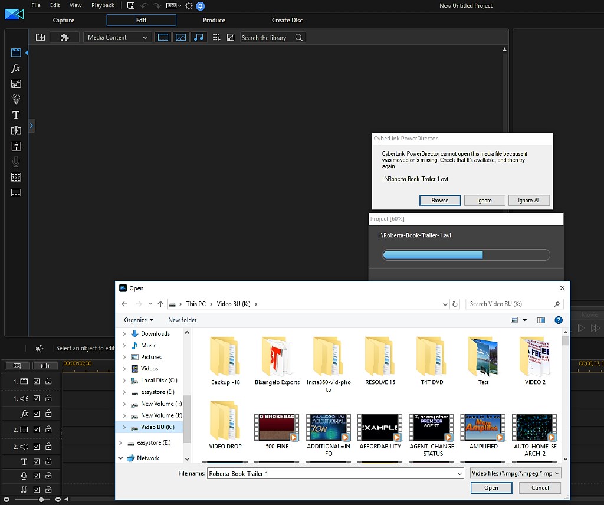
Task: Click New folder in Open dialog
Action: click(x=182, y=320)
